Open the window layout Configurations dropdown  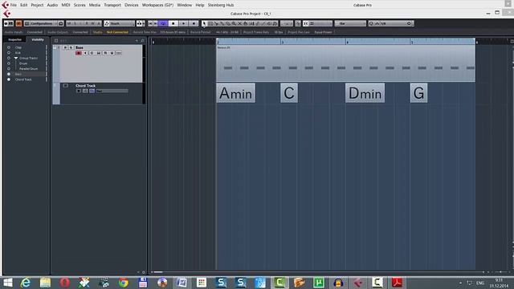pyautogui.click(x=44, y=23)
